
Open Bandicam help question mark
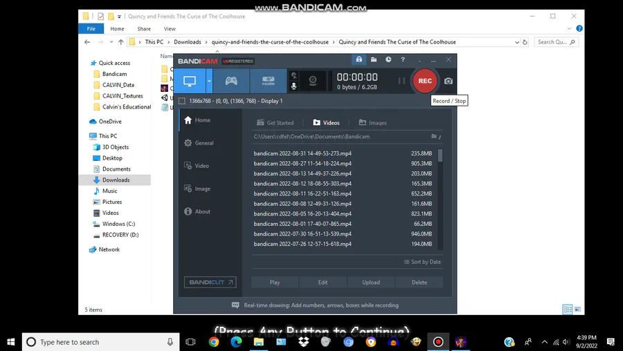tap(403, 59)
